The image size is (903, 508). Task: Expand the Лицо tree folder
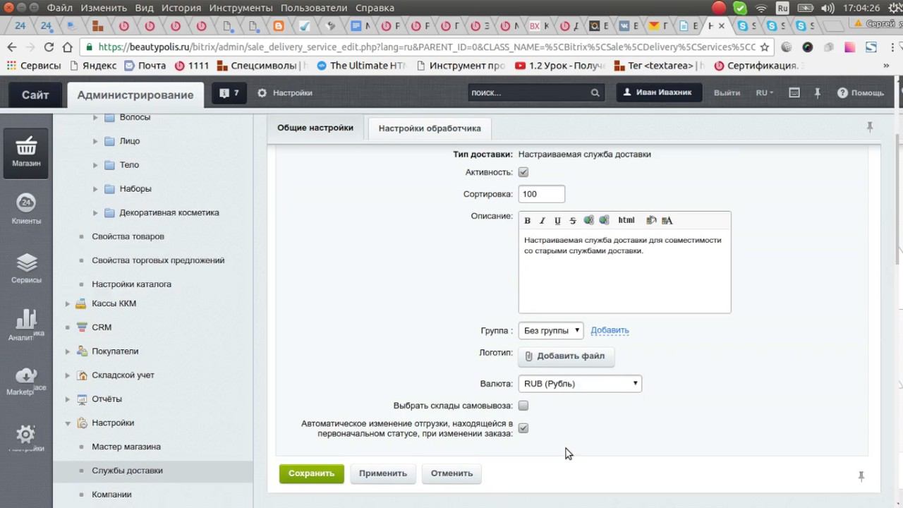coord(95,141)
